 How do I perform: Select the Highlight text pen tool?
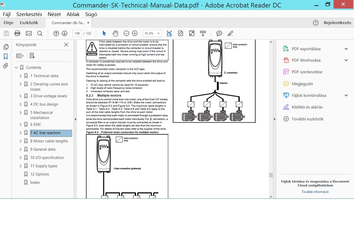(x=230, y=33)
